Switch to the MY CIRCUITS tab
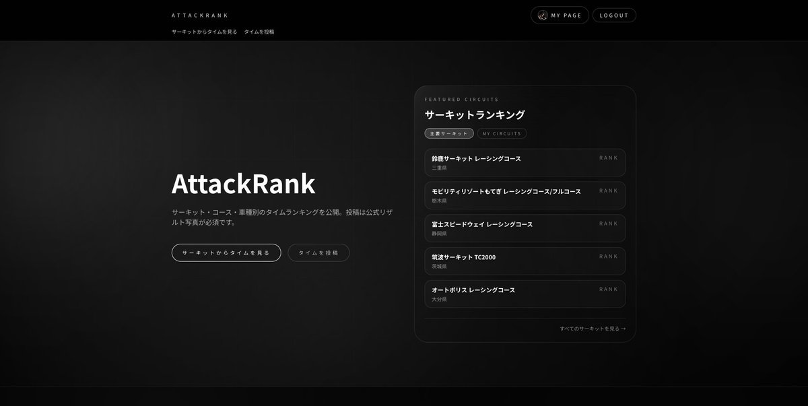 point(502,133)
